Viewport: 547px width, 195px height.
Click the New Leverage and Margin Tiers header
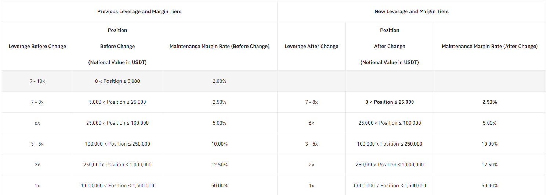[411, 11]
